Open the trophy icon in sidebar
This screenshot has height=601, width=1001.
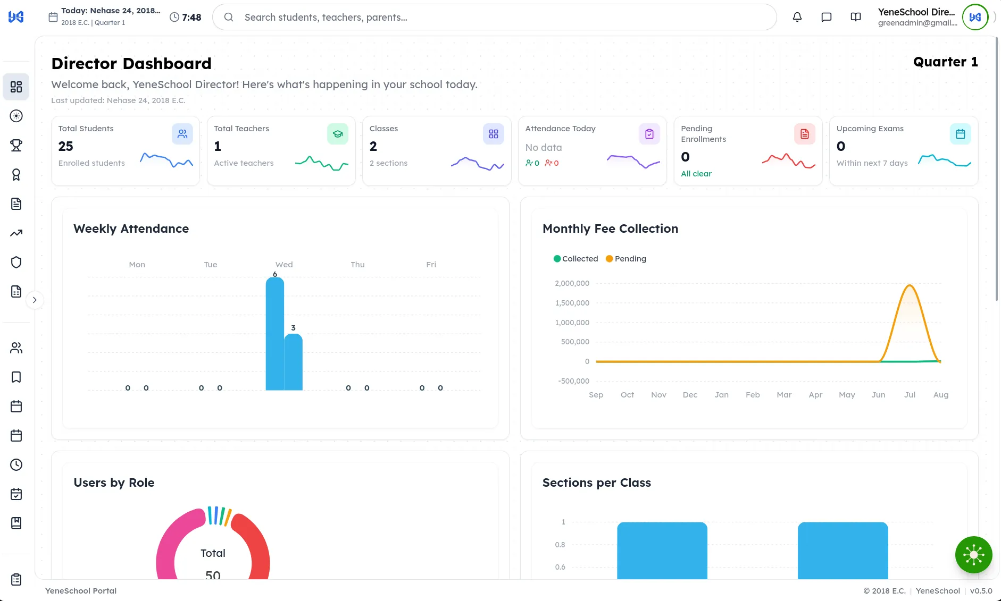16,145
